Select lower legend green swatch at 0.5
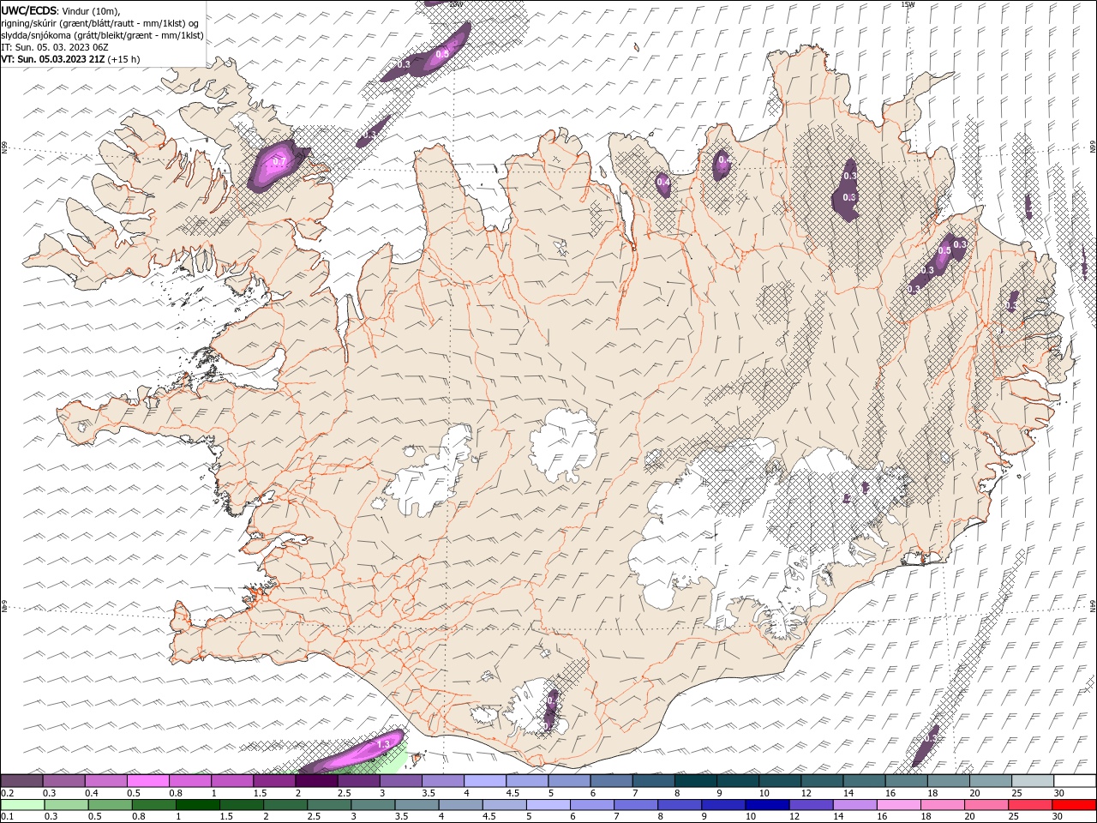 tap(111, 805)
